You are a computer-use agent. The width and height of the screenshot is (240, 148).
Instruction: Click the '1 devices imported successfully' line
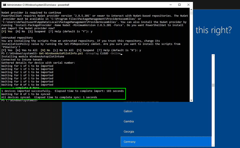(x=27, y=91)
